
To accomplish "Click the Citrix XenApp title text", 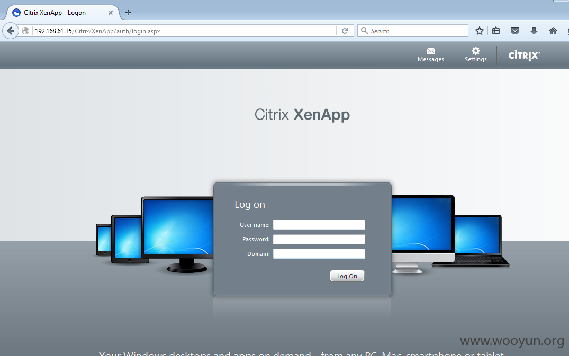I will (x=302, y=115).
